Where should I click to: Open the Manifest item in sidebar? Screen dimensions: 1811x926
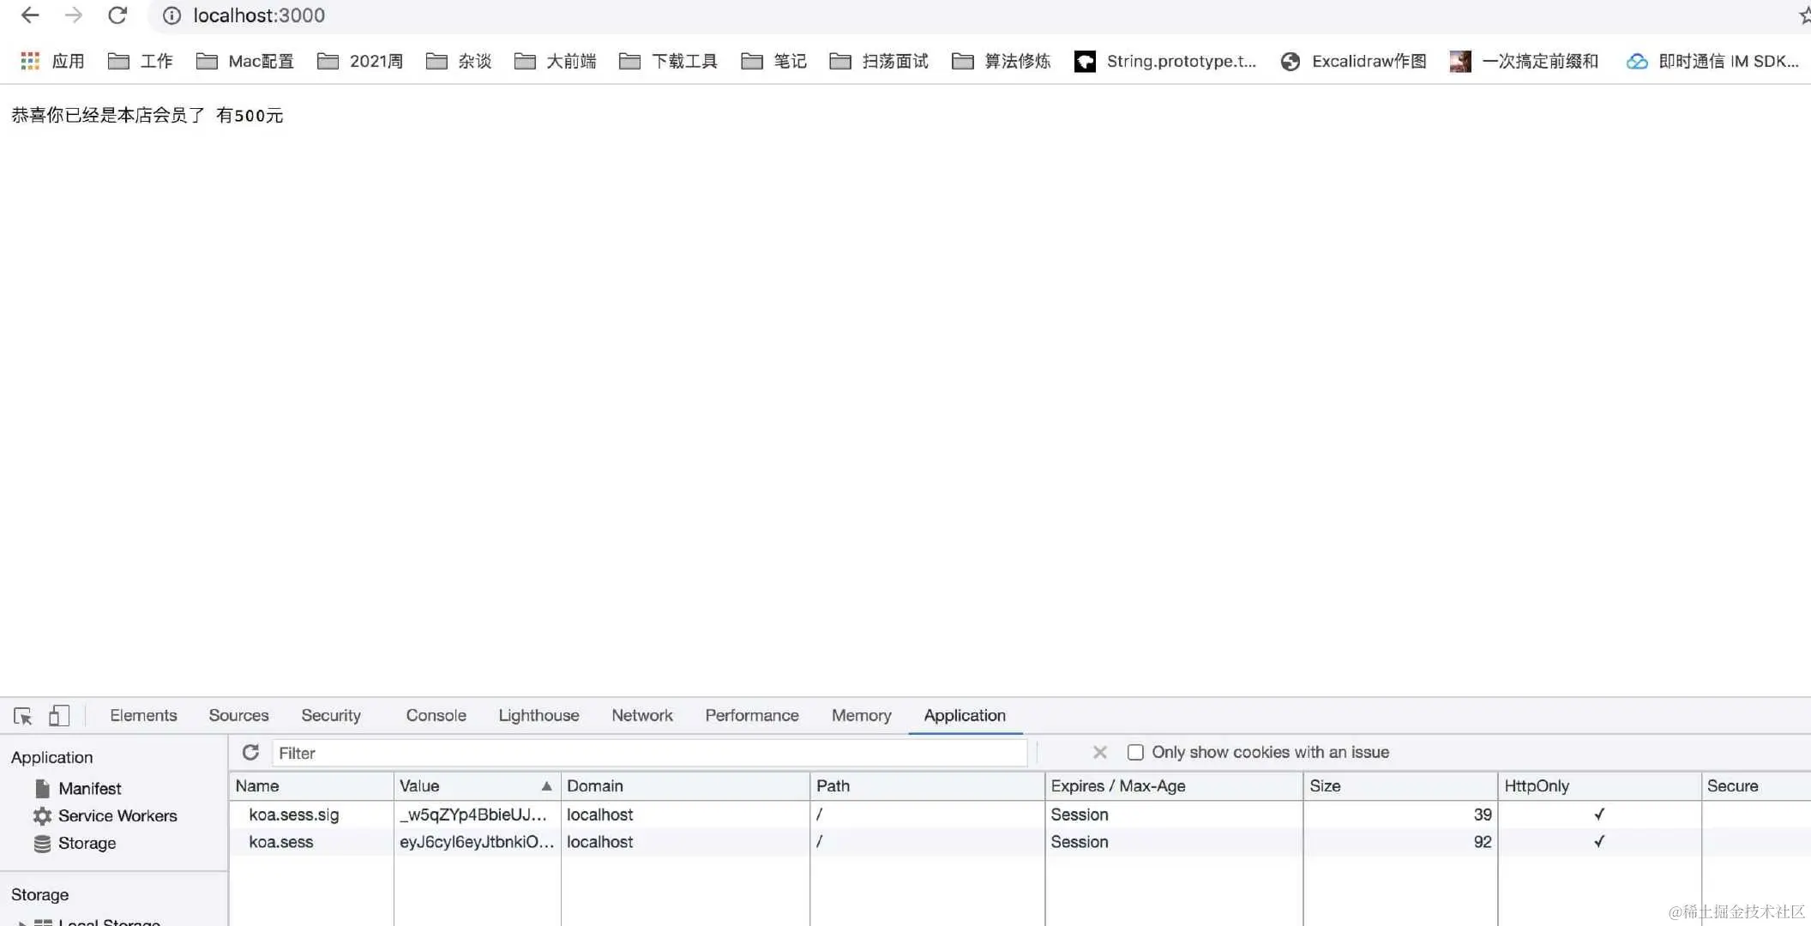pos(89,789)
